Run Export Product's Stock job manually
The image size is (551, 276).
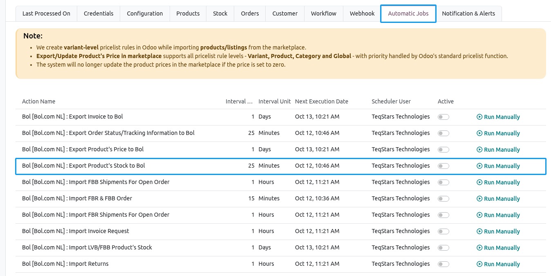point(498,166)
